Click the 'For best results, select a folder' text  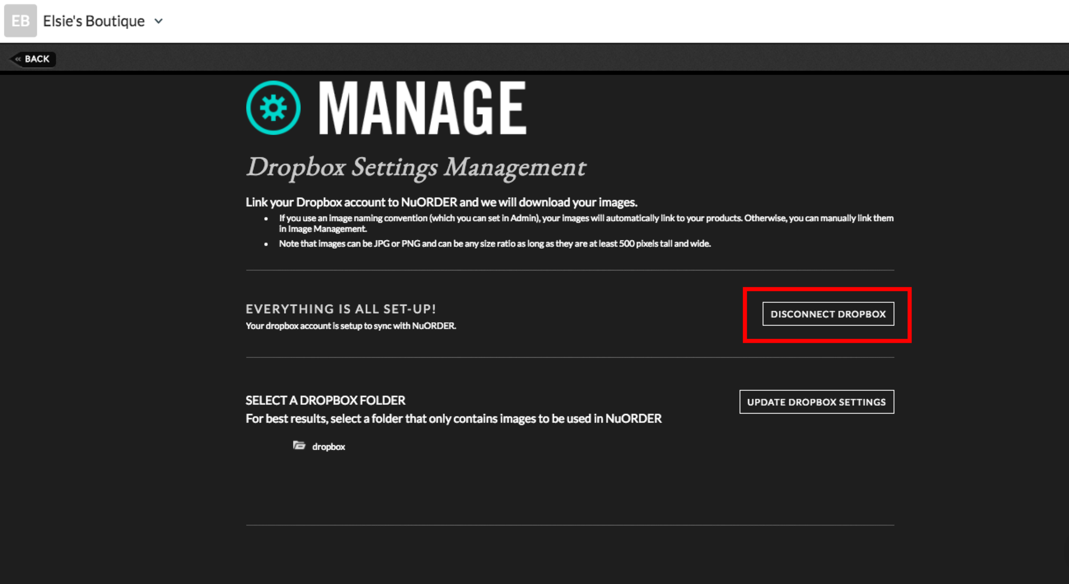[x=453, y=419]
